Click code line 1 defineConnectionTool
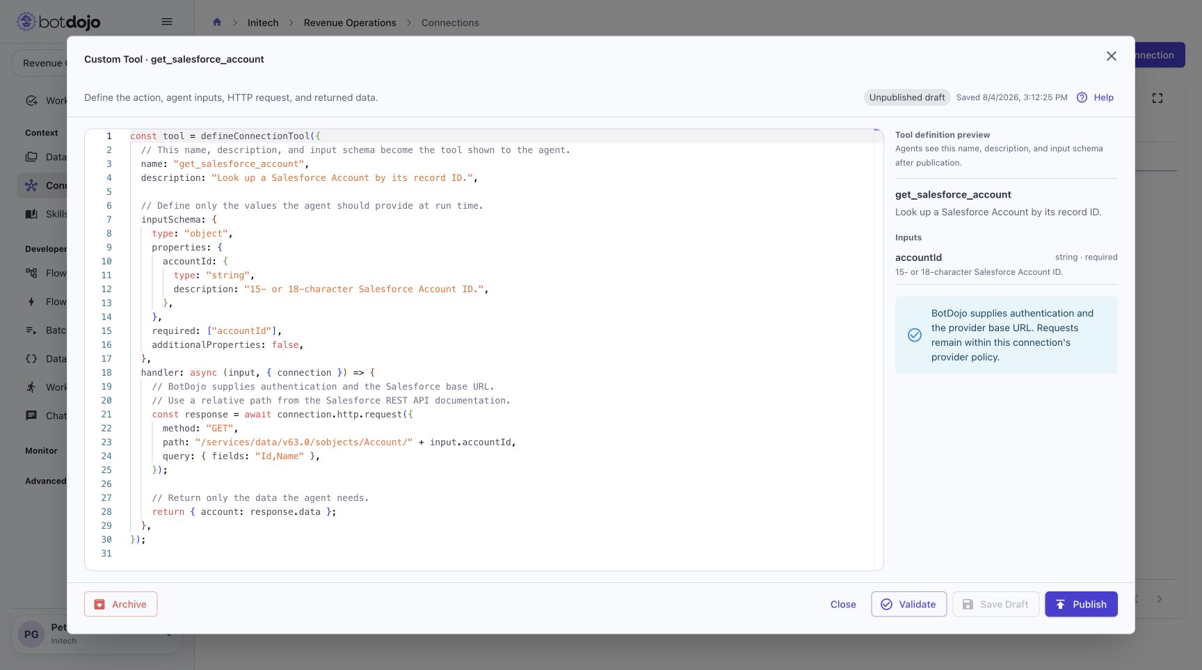 (x=225, y=136)
